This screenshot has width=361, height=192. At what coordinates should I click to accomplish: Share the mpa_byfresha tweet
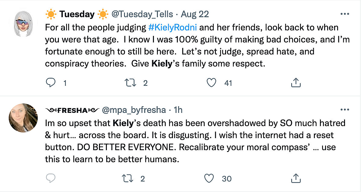(x=296, y=178)
